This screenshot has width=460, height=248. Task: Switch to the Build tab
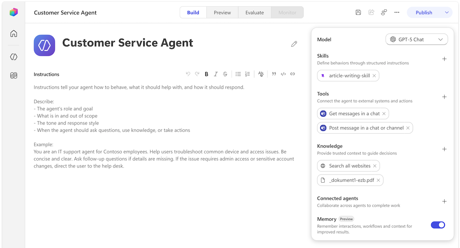point(193,13)
